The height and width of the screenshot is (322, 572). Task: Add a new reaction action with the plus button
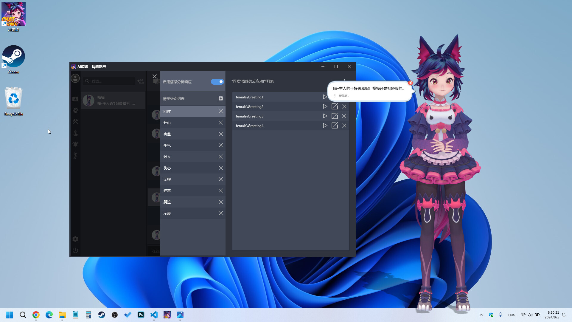click(x=344, y=81)
